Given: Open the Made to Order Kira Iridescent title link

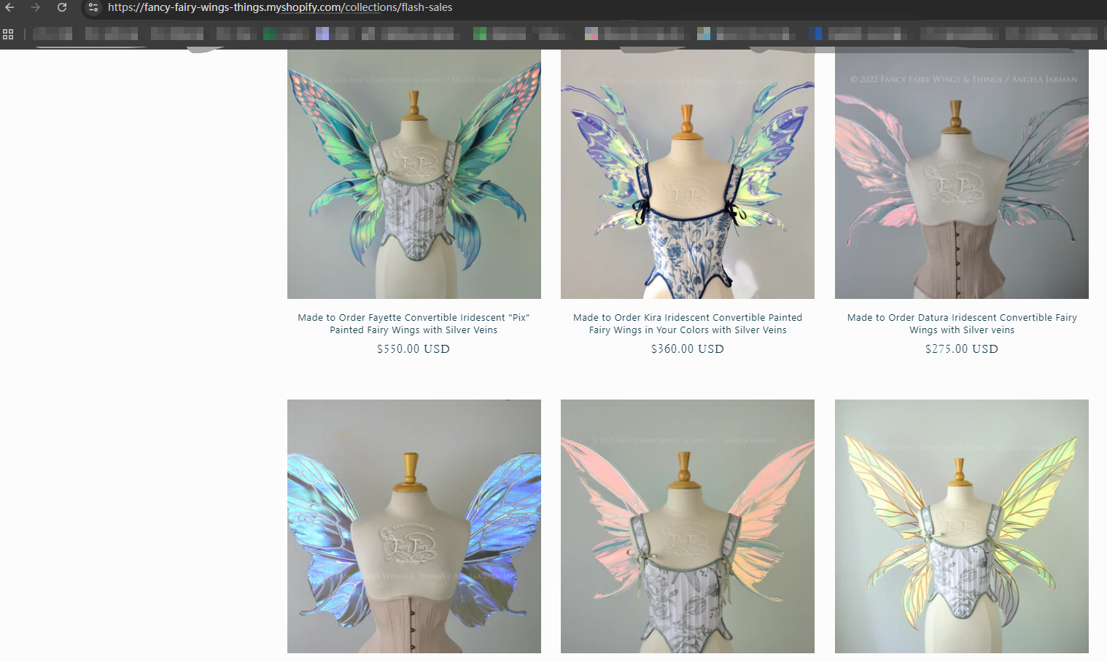Looking at the screenshot, I should pyautogui.click(x=688, y=324).
